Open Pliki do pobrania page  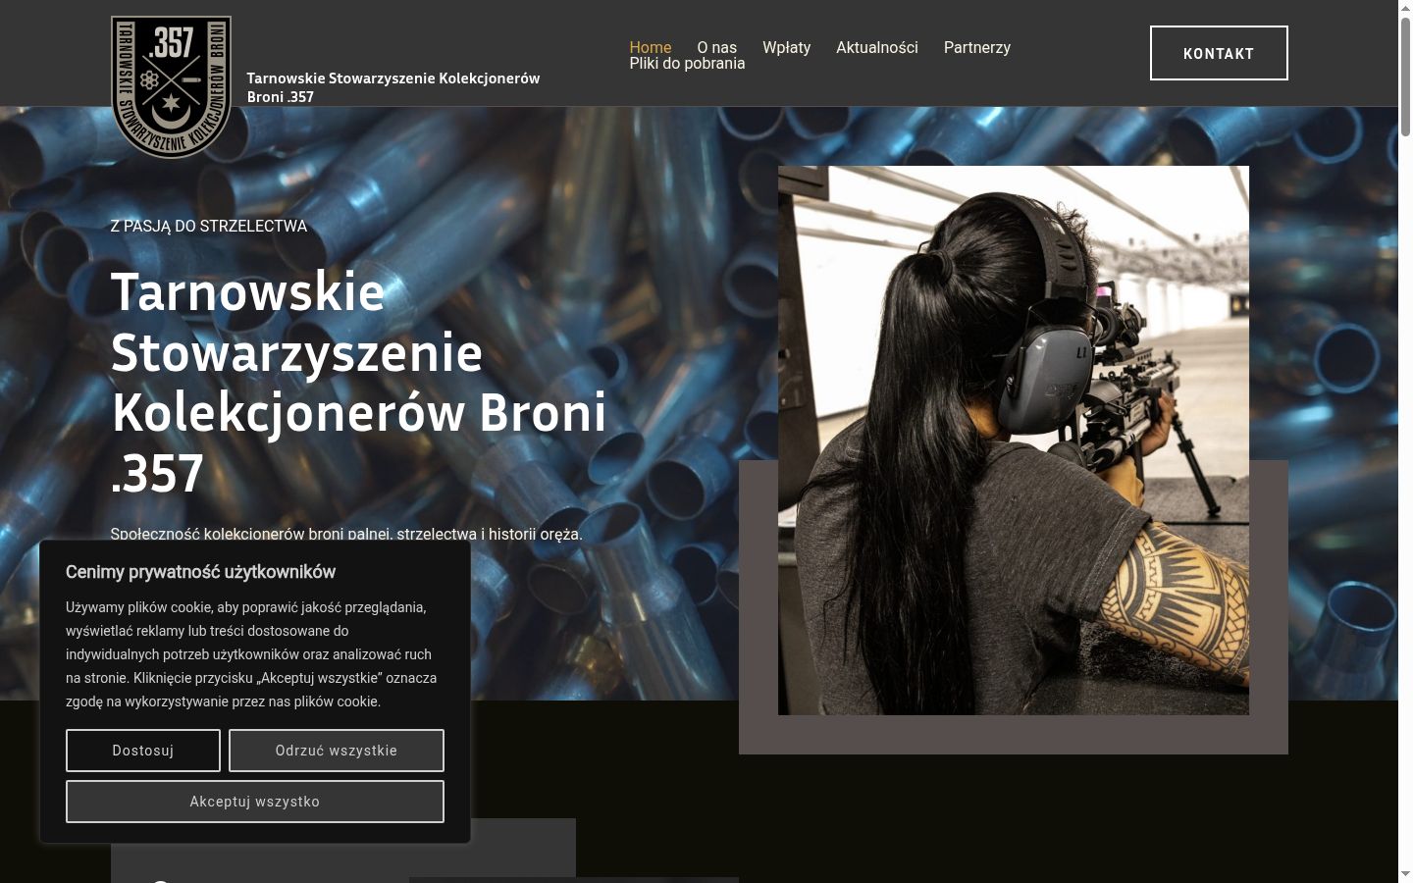pos(687,64)
